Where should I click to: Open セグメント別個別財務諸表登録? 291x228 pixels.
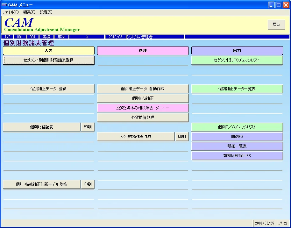tap(49, 60)
